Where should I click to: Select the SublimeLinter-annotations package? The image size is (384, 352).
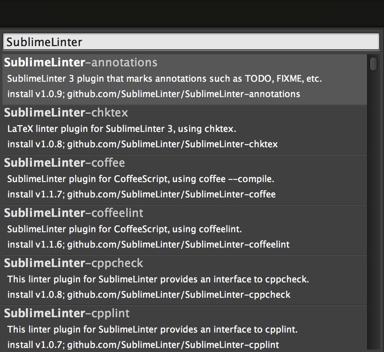[x=185, y=80]
